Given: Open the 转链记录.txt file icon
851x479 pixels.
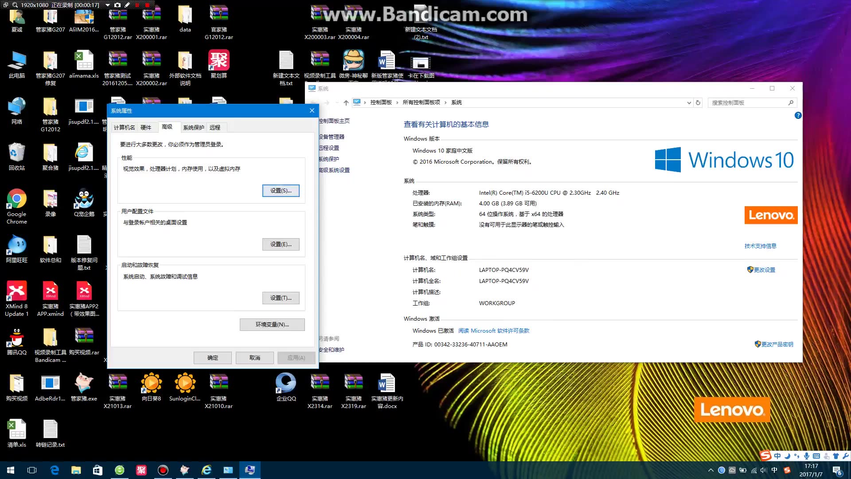Looking at the screenshot, I should coord(50,433).
